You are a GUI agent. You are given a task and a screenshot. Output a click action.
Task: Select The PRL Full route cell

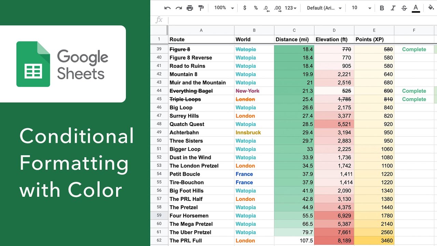point(201,241)
